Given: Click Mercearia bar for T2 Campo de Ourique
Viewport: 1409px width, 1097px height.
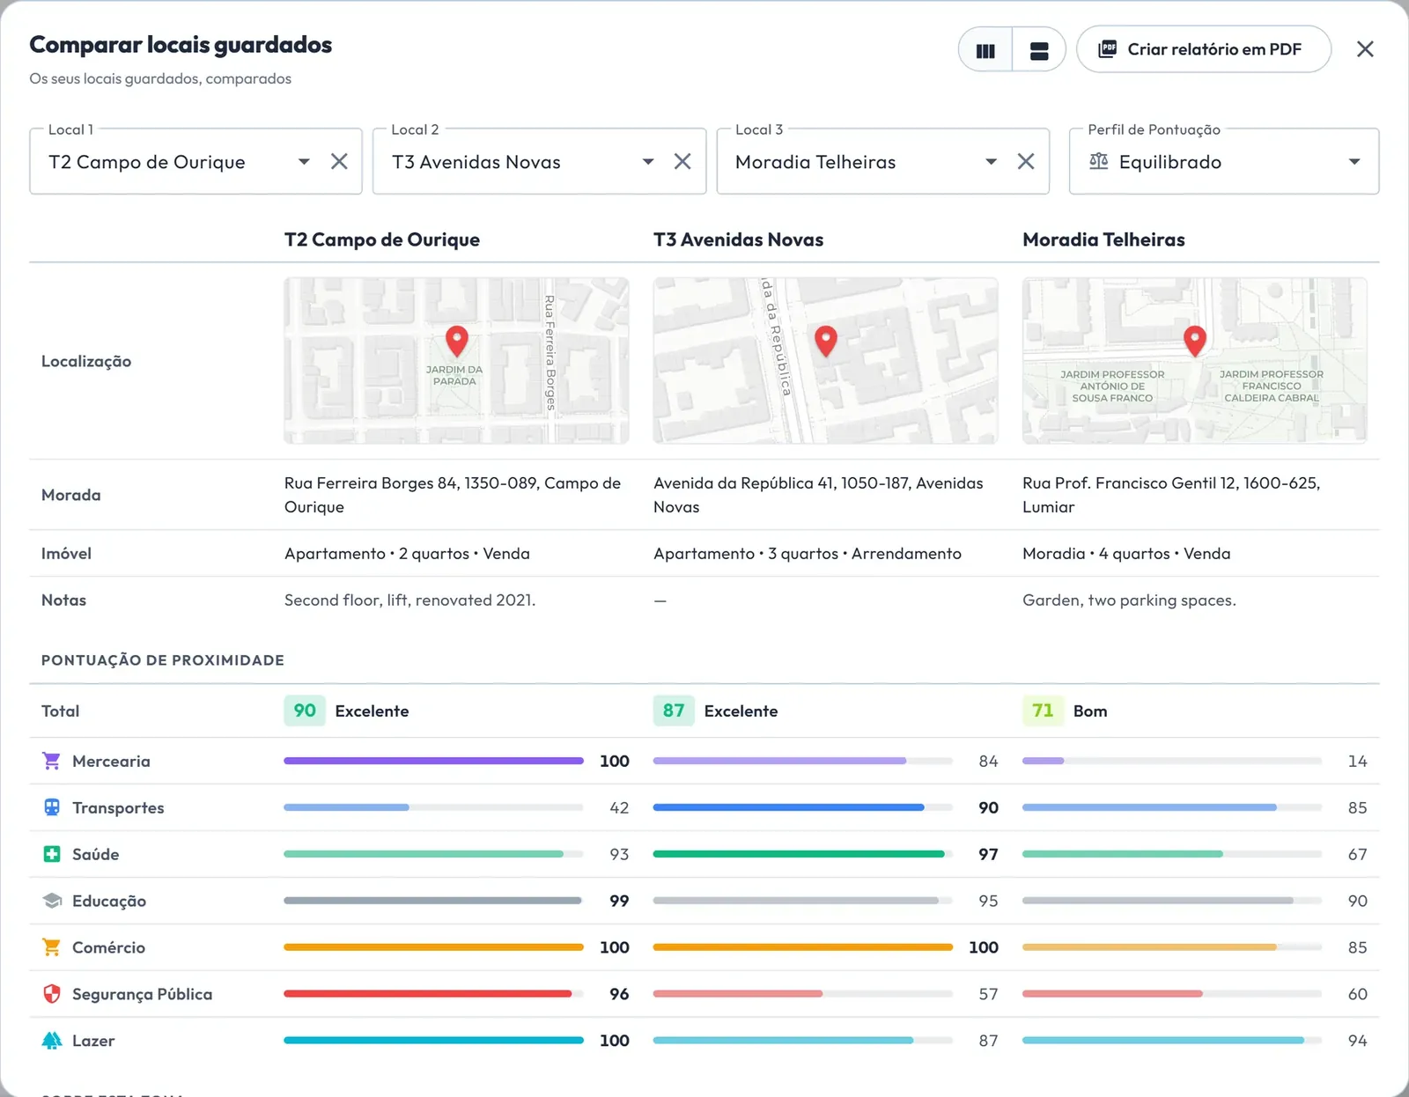Looking at the screenshot, I should tap(433, 761).
